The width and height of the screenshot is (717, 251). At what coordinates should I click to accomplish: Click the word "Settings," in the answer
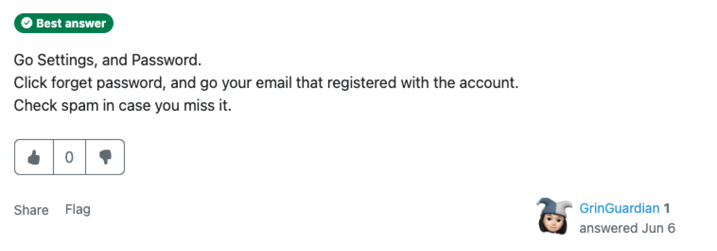pyautogui.click(x=68, y=60)
